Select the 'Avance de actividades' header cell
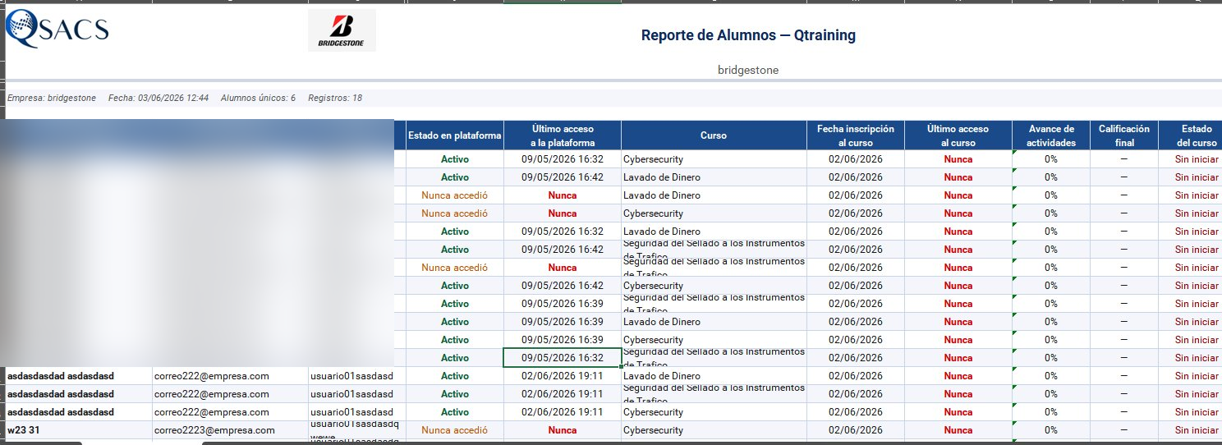Screen dimensions: 1222x445 (1050, 135)
